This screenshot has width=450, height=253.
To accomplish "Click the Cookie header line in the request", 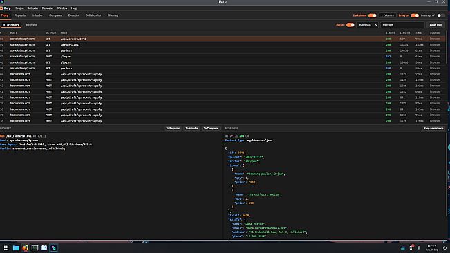I will [32, 149].
